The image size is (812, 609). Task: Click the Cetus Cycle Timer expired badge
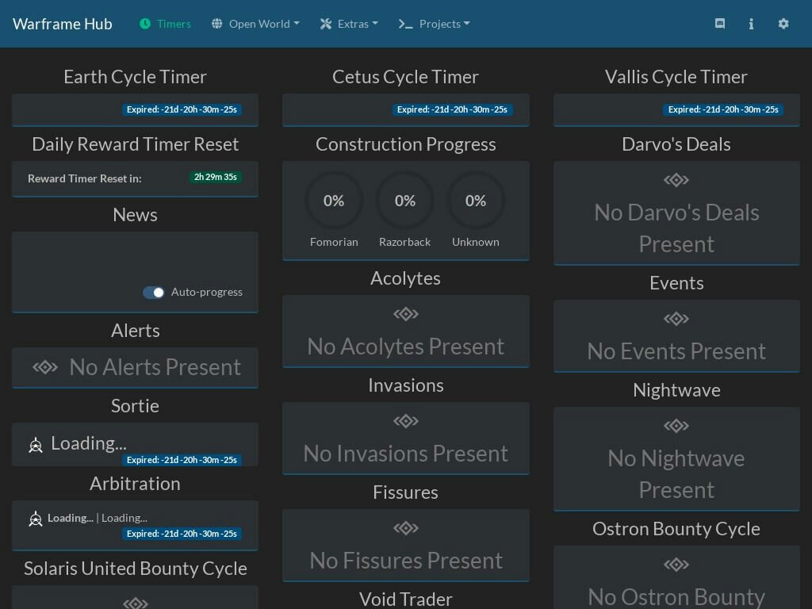coord(452,109)
